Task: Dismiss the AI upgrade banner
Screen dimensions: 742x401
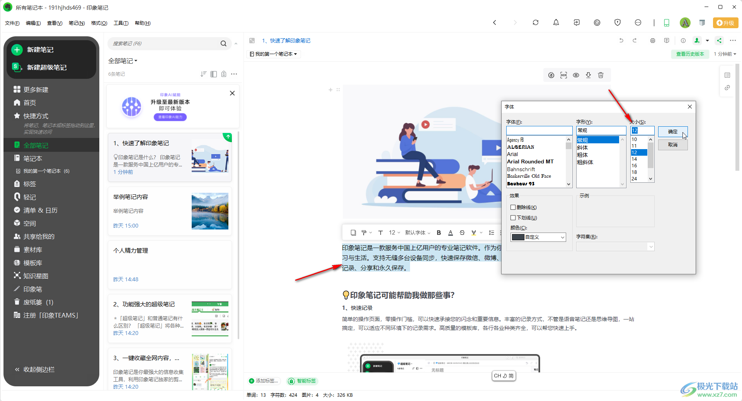Action: click(x=232, y=93)
